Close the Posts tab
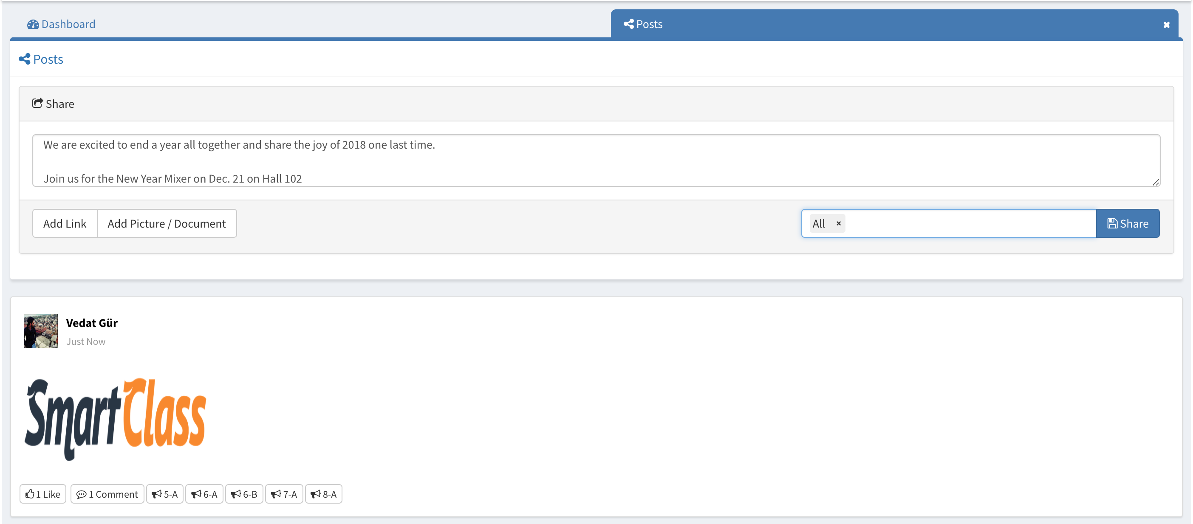Viewport: 1193px width, 524px height. click(x=1166, y=25)
